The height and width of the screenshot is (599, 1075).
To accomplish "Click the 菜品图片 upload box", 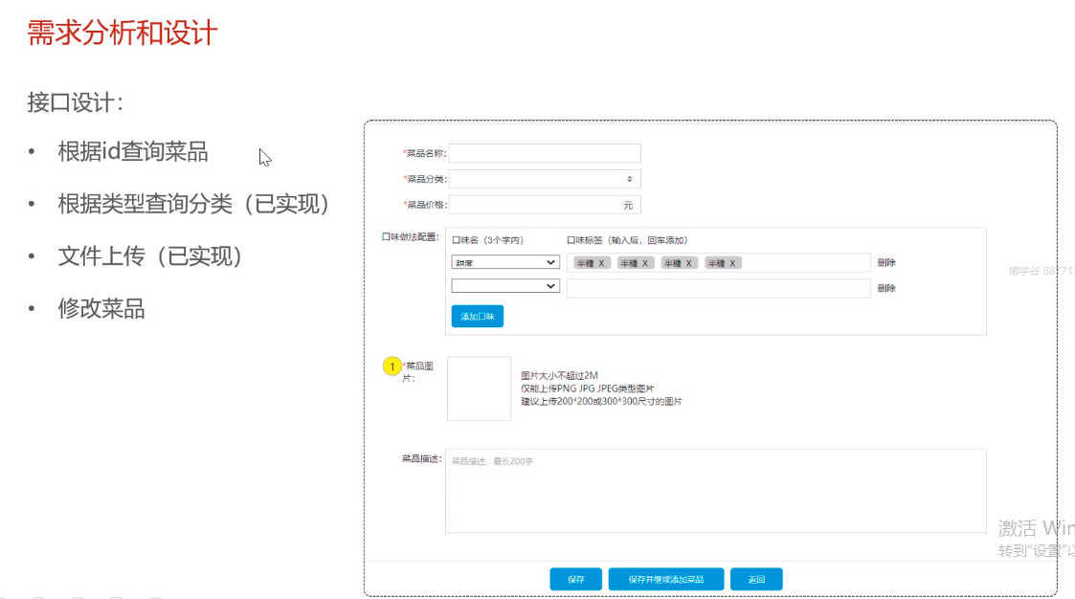I will 480,388.
